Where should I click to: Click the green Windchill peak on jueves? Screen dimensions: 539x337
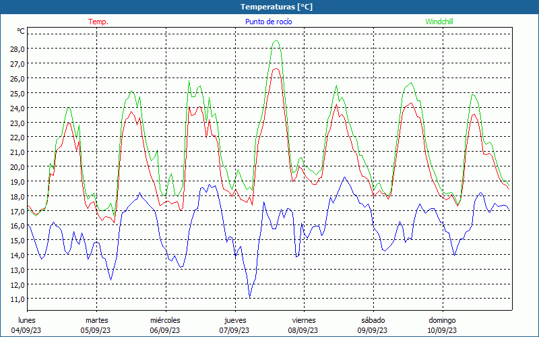click(276, 40)
